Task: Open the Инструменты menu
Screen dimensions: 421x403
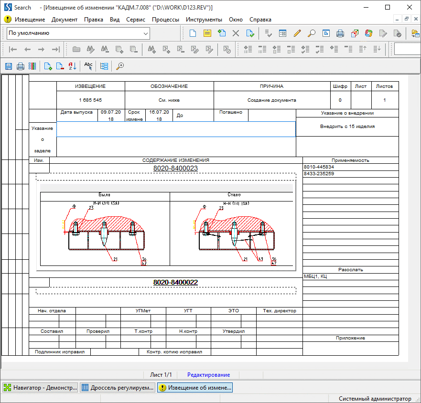Action: (204, 20)
